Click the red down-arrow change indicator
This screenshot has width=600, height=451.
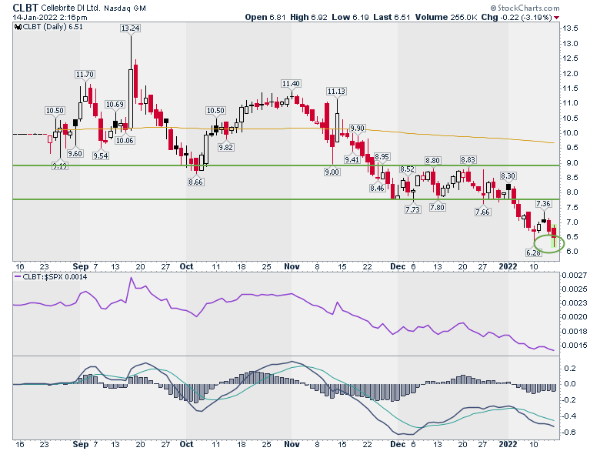pos(556,18)
